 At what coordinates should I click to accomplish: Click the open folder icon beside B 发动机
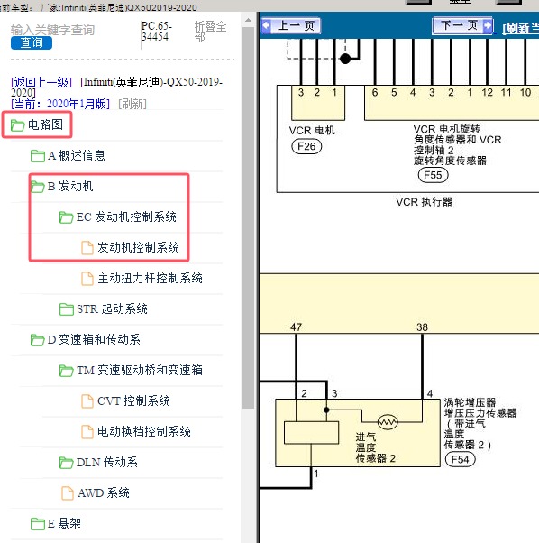(x=37, y=187)
